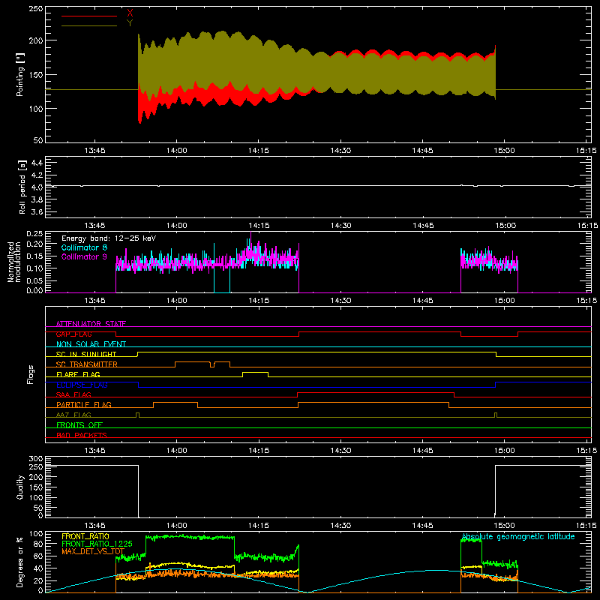Image resolution: width=600 pixels, height=600 pixels.
Task: Click the 'Quality' vertical axis title
Action: click(x=20, y=487)
